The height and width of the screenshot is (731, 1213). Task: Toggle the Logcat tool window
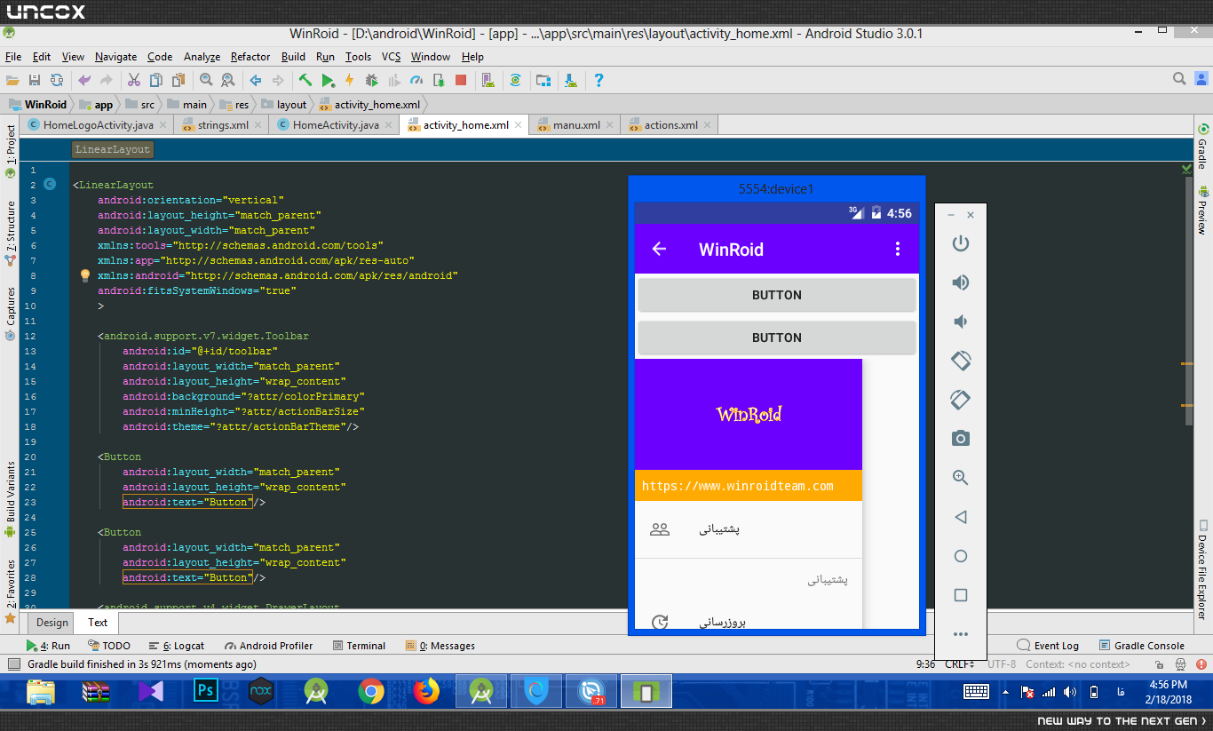pyautogui.click(x=176, y=646)
